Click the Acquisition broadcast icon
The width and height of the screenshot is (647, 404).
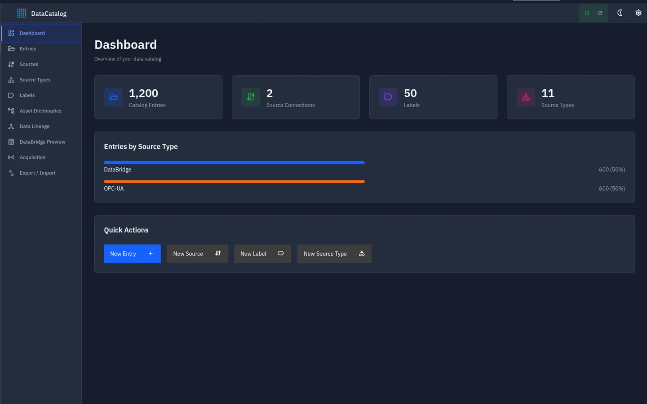coord(11,157)
